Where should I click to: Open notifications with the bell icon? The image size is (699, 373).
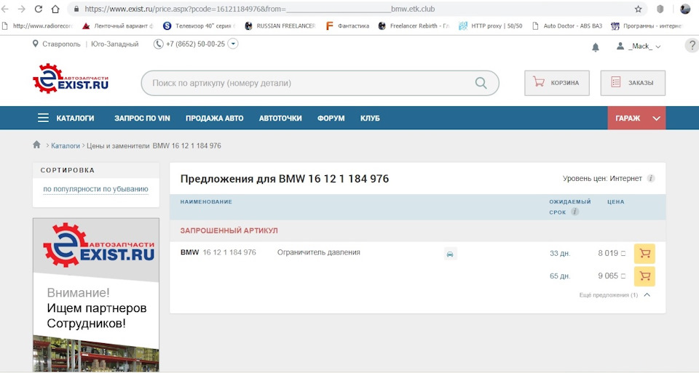coord(595,47)
